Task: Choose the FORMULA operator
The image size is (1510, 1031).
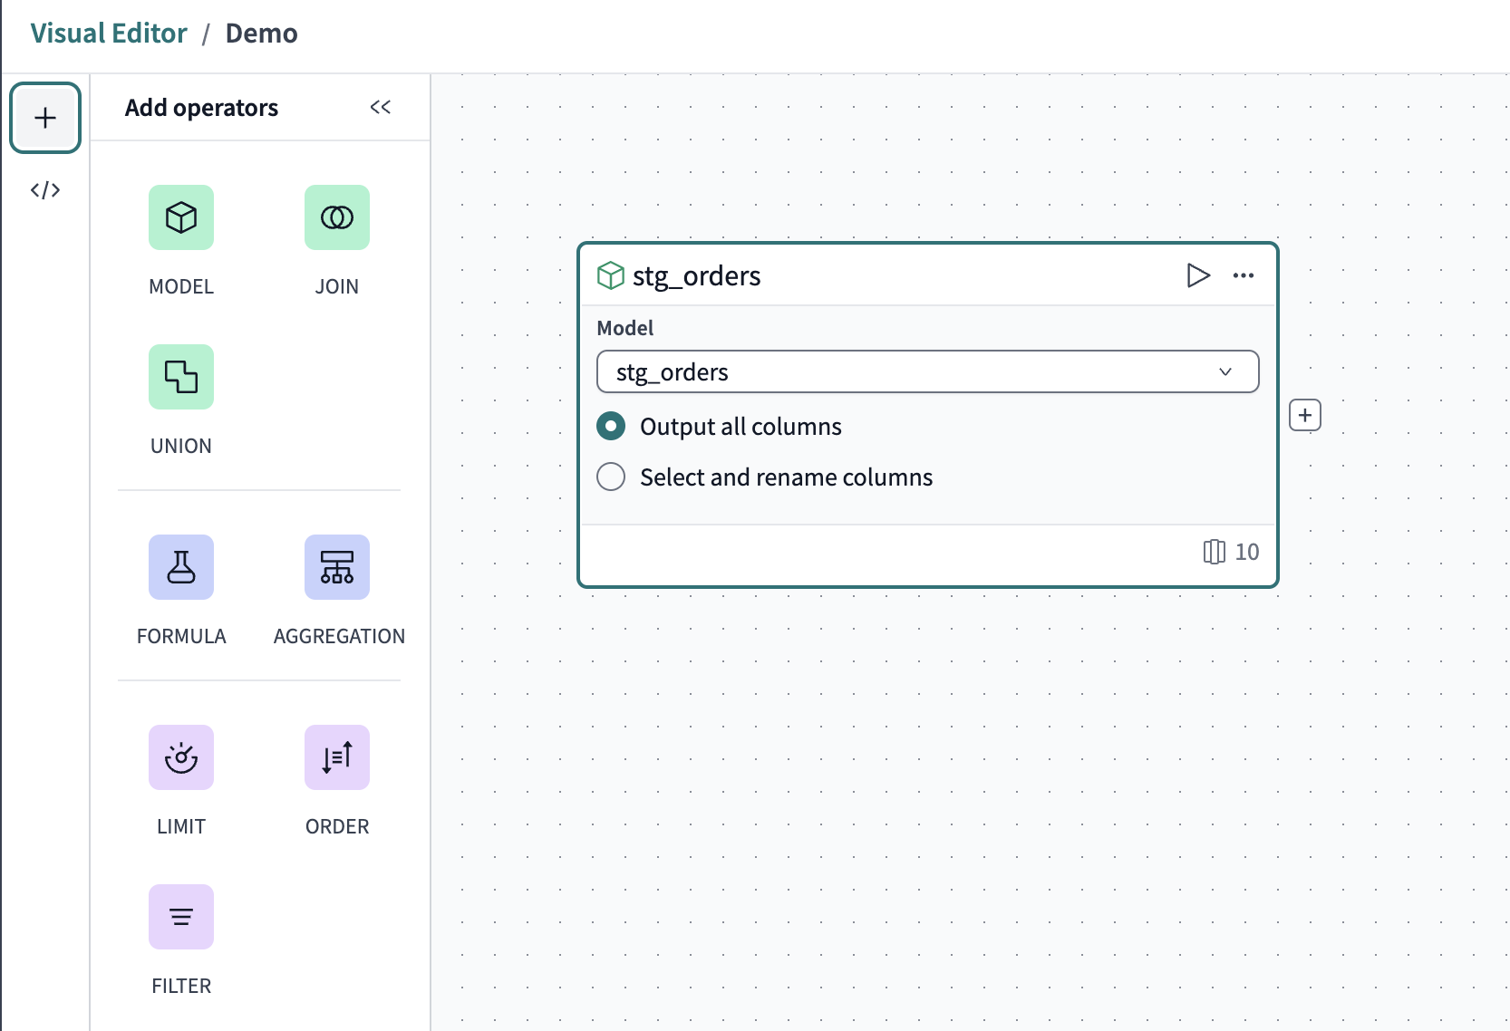Action: (181, 567)
